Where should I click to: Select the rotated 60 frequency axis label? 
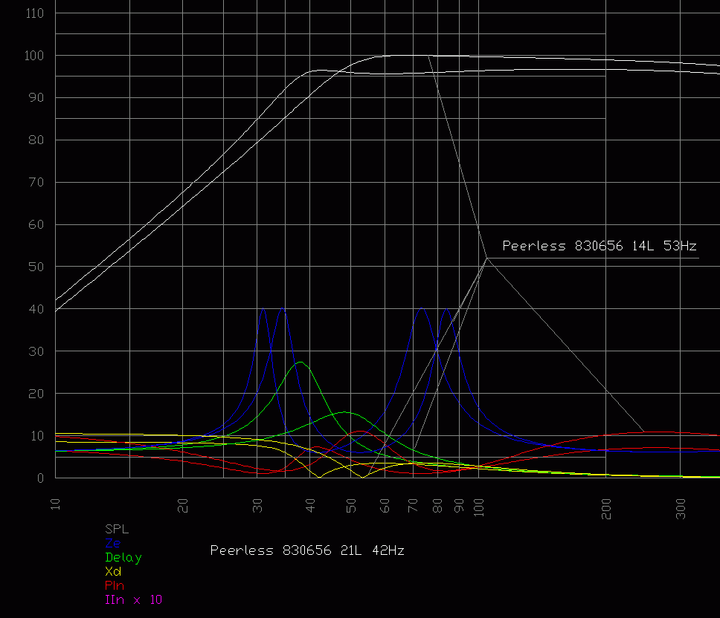[x=385, y=506]
